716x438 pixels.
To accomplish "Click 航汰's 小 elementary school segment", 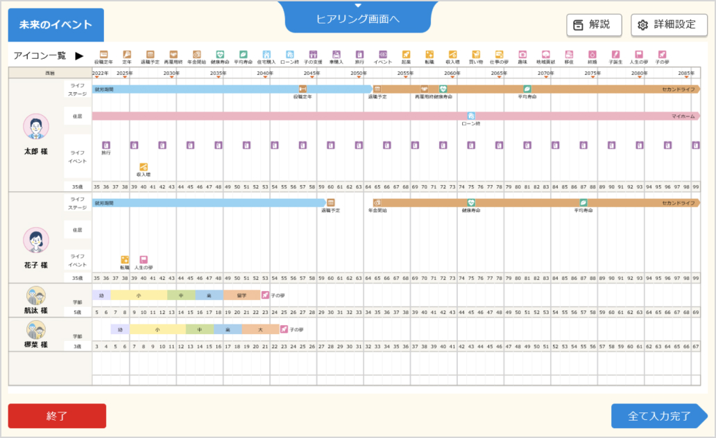I will pos(139,295).
